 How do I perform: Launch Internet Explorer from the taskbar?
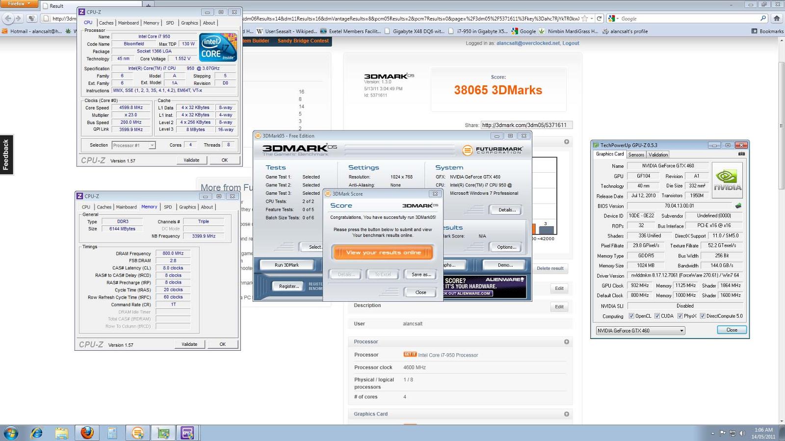click(36, 433)
